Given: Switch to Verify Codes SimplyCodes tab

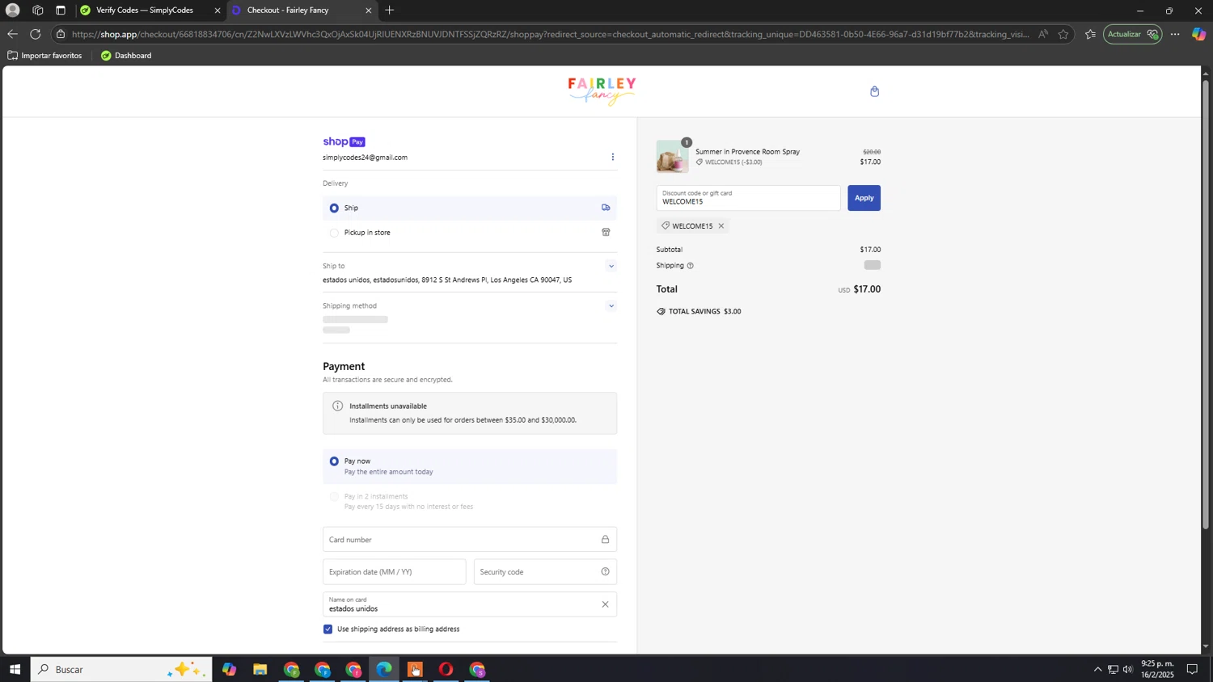Looking at the screenshot, I should coord(144,11).
